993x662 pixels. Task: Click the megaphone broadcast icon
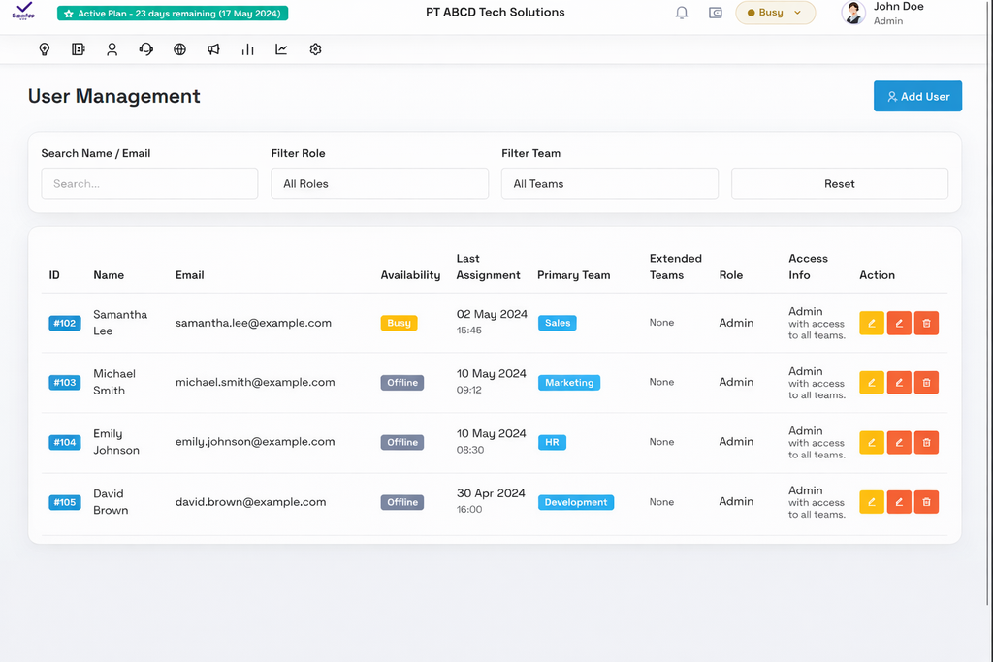213,49
